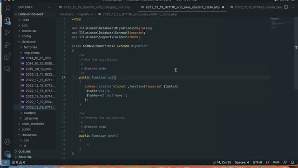Click on the Schema::create line of code

pos(131,86)
